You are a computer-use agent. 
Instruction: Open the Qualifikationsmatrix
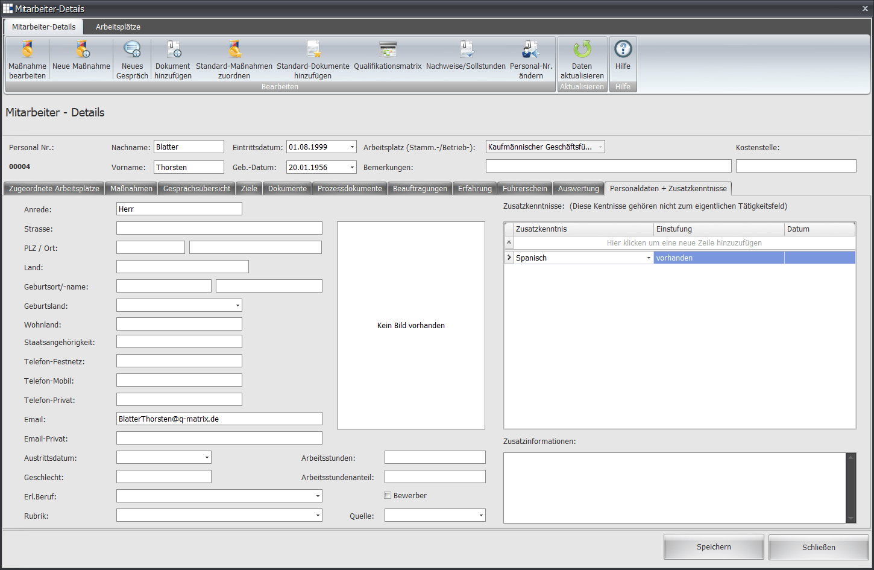(x=388, y=50)
